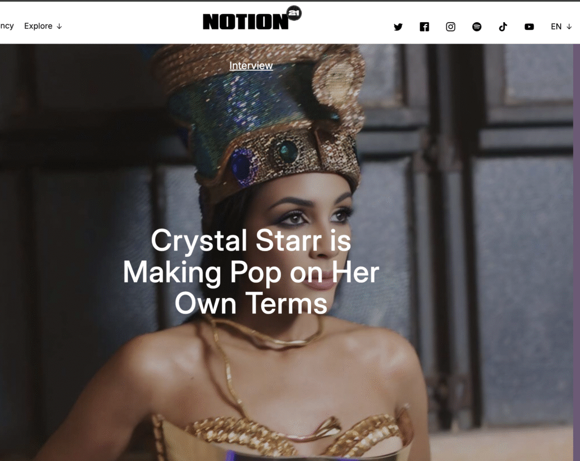Viewport: 580px width, 461px height.
Task: Click the 'Crystal Starr is' headline line
Action: coord(251,240)
